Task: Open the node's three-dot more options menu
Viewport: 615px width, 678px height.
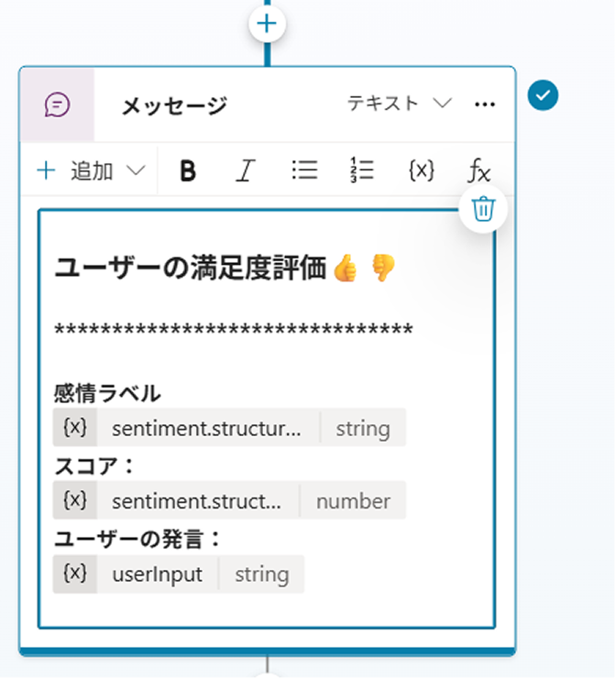Action: tap(485, 104)
